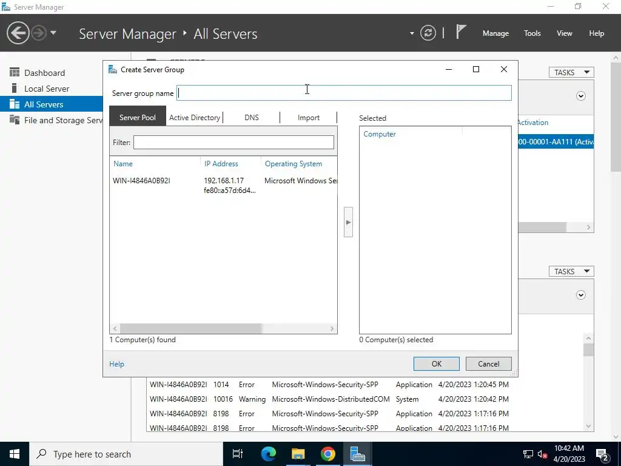Switch to the Import tab

click(309, 117)
